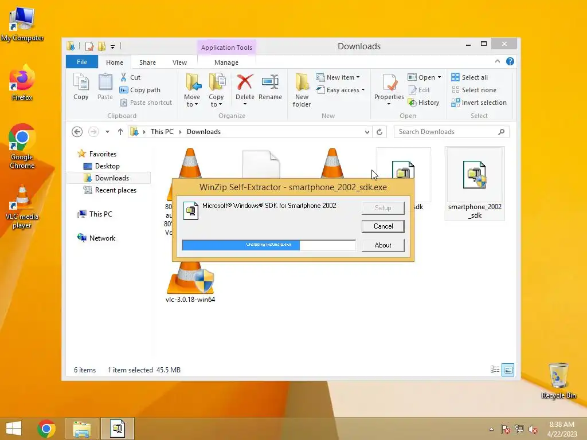The image size is (587, 440).
Task: Click Copy path in ribbon
Action: tap(140, 90)
